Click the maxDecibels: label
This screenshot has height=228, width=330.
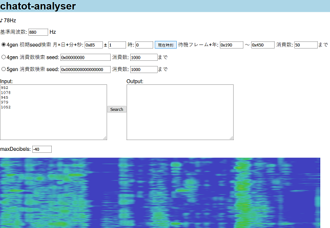pos(15,149)
